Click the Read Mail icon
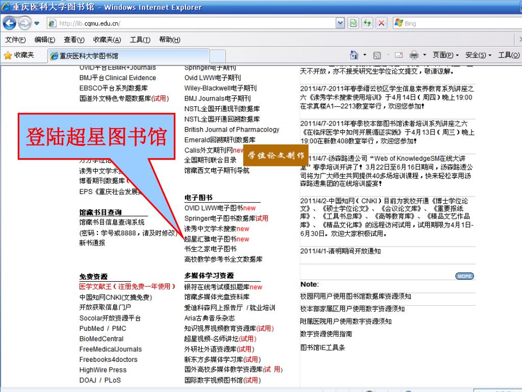The height and width of the screenshot is (392, 522). (x=399, y=55)
